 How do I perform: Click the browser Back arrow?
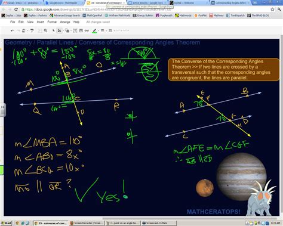4,10
